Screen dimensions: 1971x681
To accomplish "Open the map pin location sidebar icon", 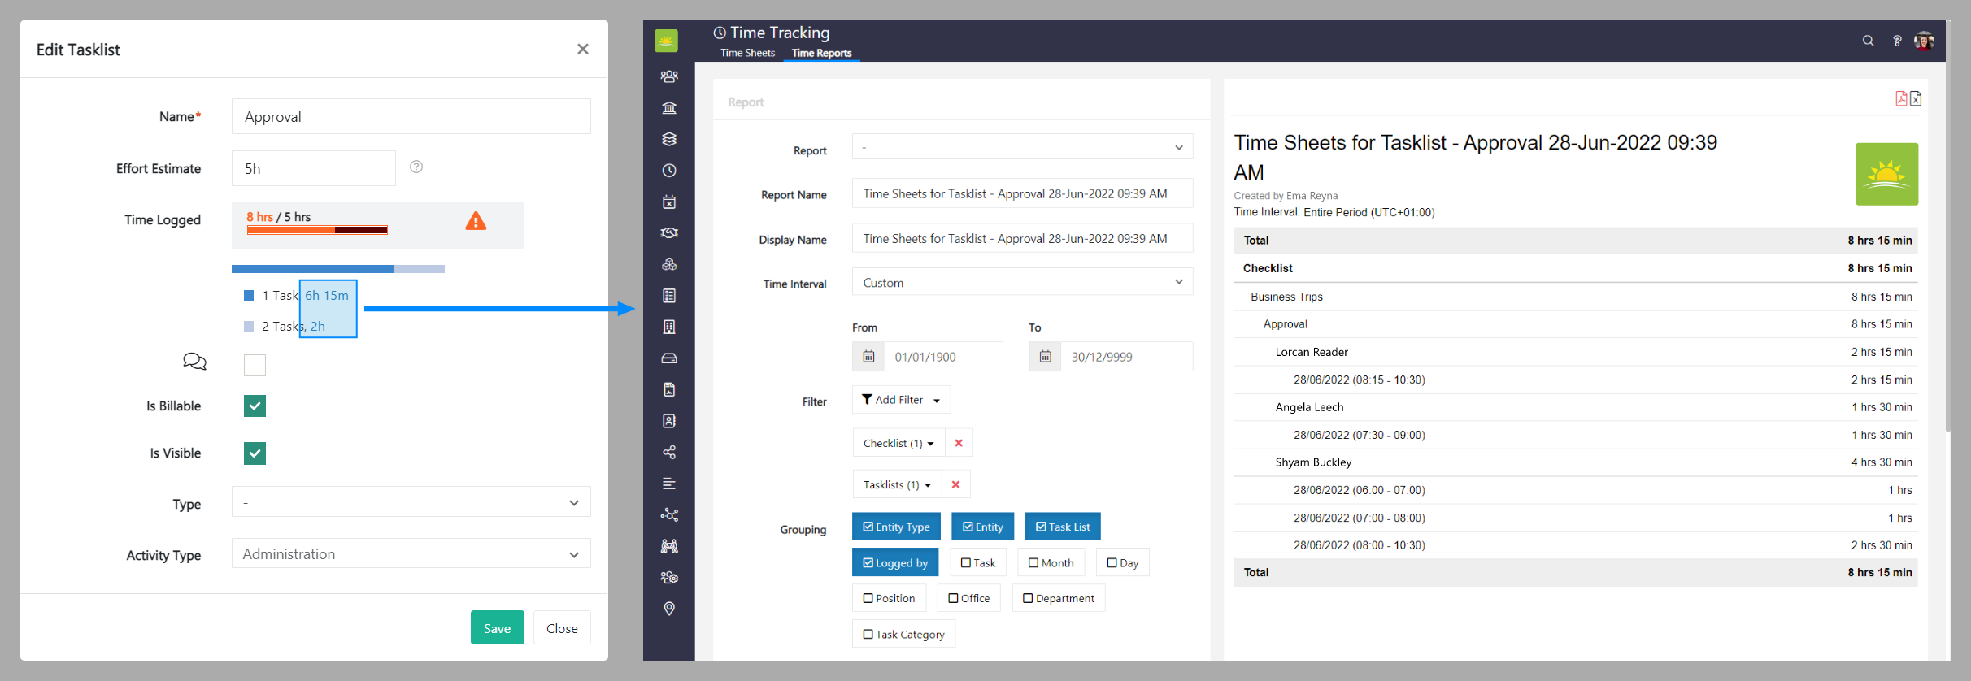I will tap(668, 609).
